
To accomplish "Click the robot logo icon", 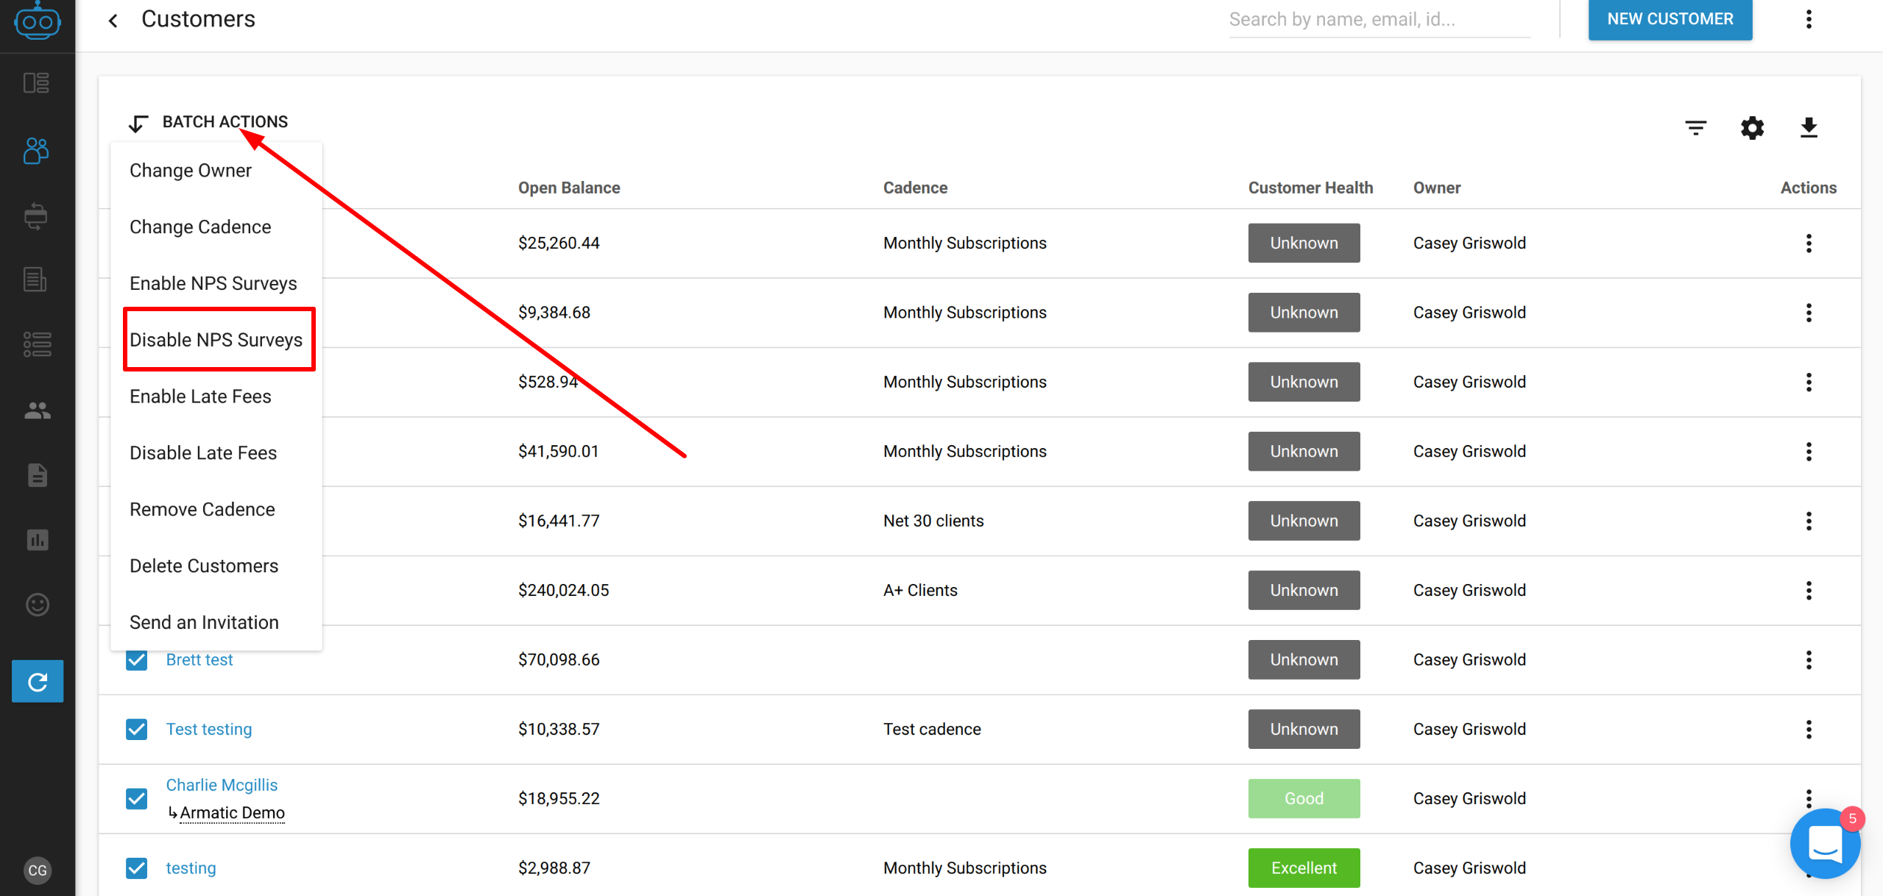I will 37,21.
